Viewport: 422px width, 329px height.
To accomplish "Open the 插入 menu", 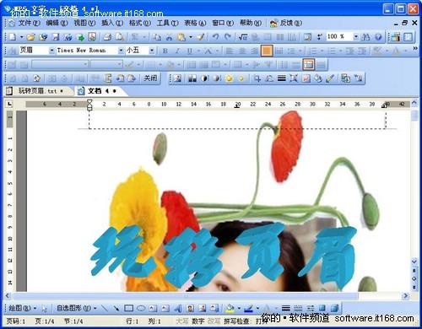I will click(112, 23).
